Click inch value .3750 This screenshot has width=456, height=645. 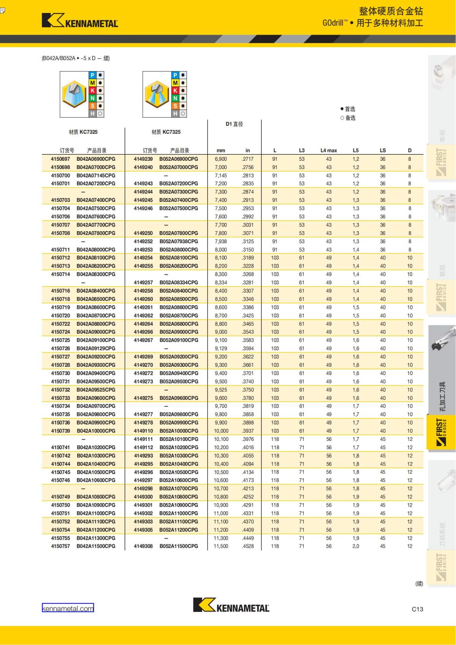[x=248, y=390]
